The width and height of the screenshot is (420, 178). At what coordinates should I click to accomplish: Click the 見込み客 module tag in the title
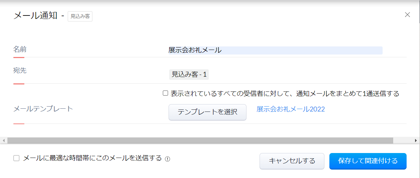80,16
